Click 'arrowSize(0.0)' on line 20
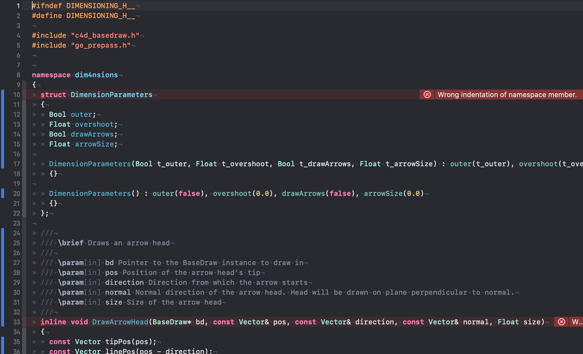Image resolution: width=583 pixels, height=354 pixels. [394, 194]
